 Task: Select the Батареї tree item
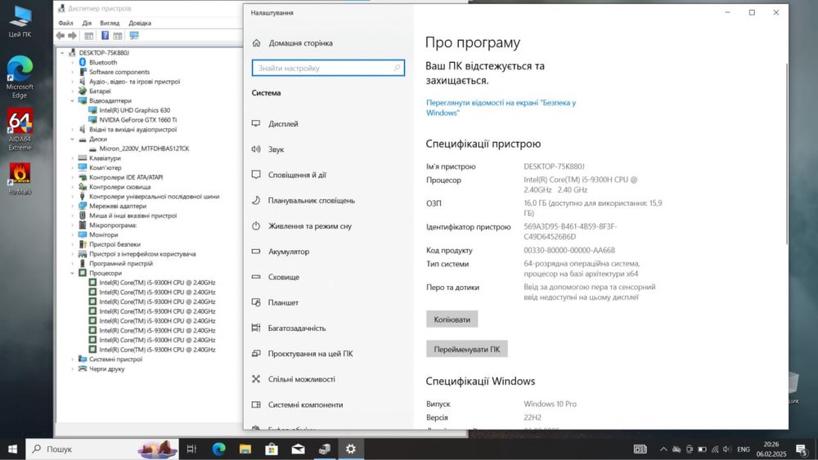coord(100,92)
